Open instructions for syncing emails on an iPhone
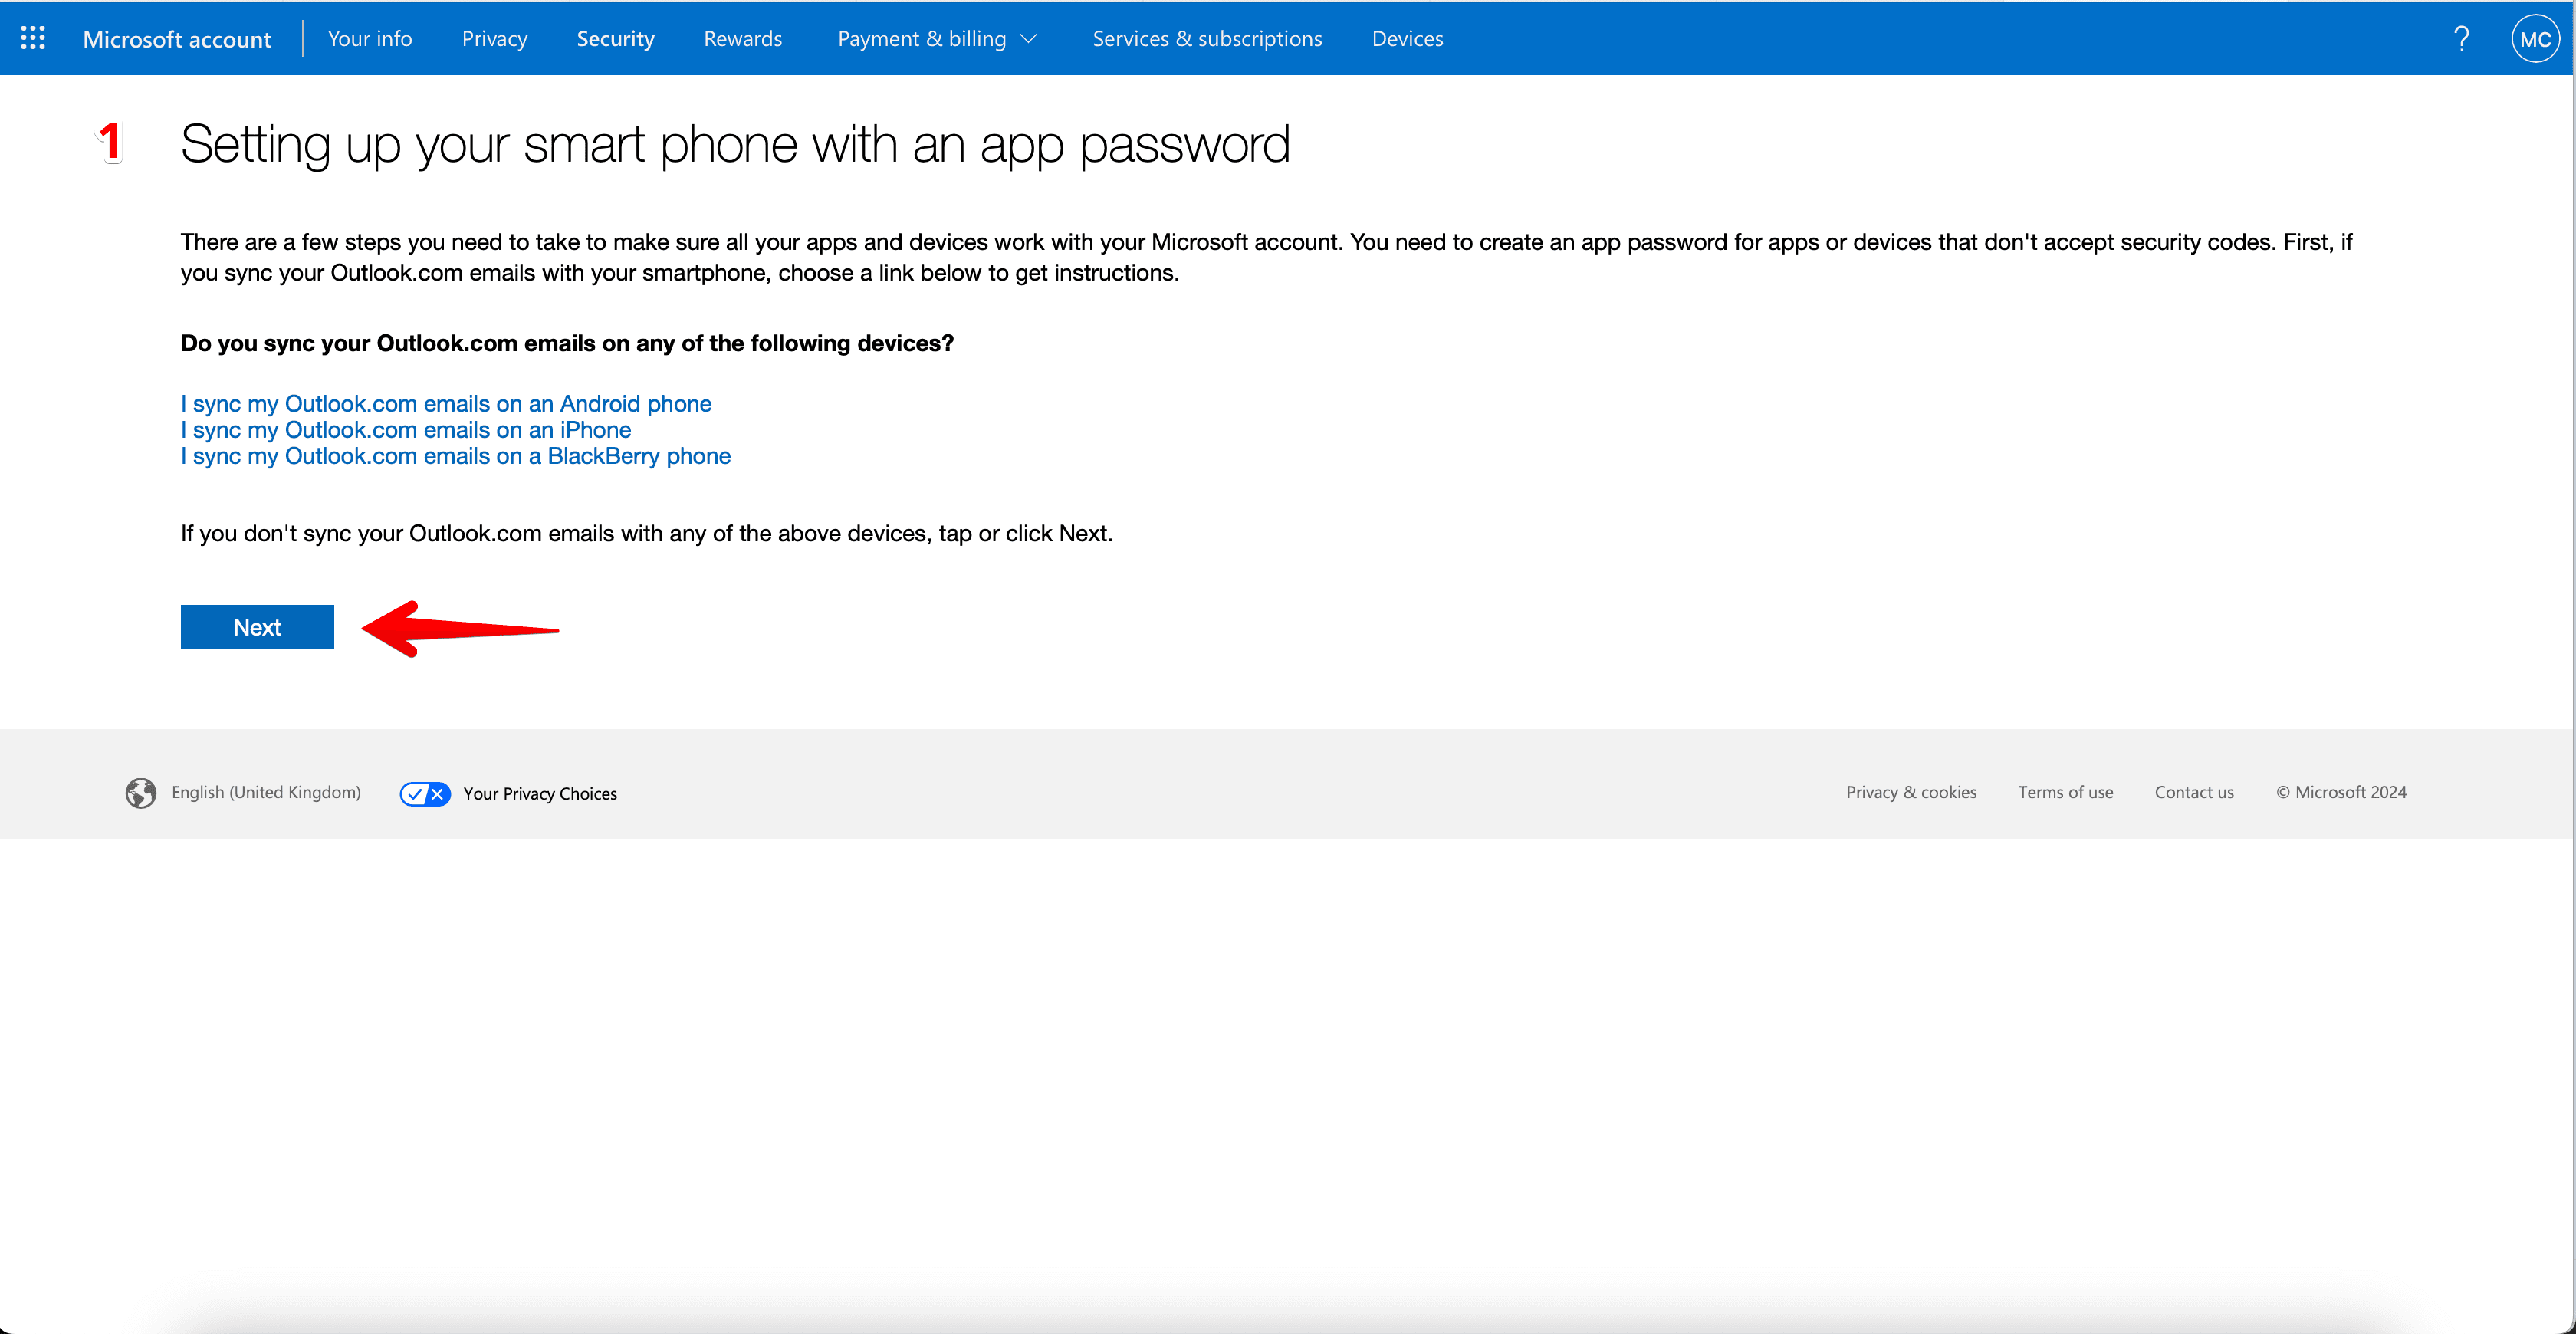 (405, 430)
